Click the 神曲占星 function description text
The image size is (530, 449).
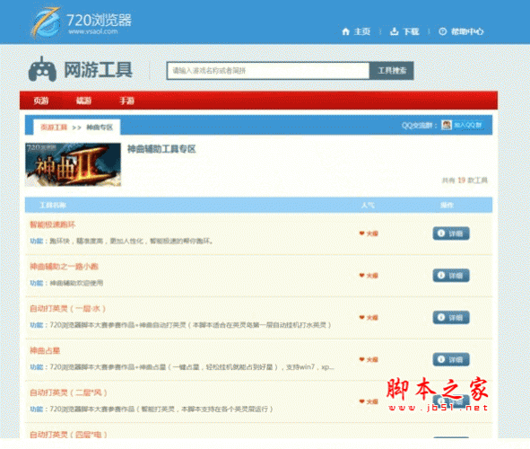tap(182, 366)
